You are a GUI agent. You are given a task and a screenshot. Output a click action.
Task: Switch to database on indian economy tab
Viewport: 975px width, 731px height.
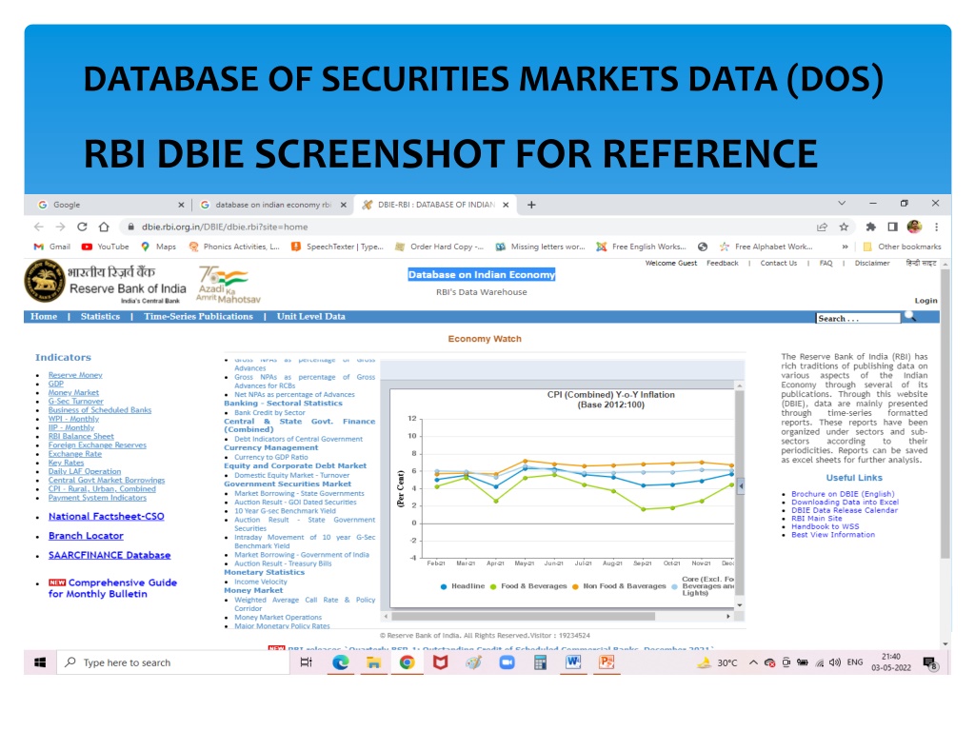pyautogui.click(x=273, y=205)
